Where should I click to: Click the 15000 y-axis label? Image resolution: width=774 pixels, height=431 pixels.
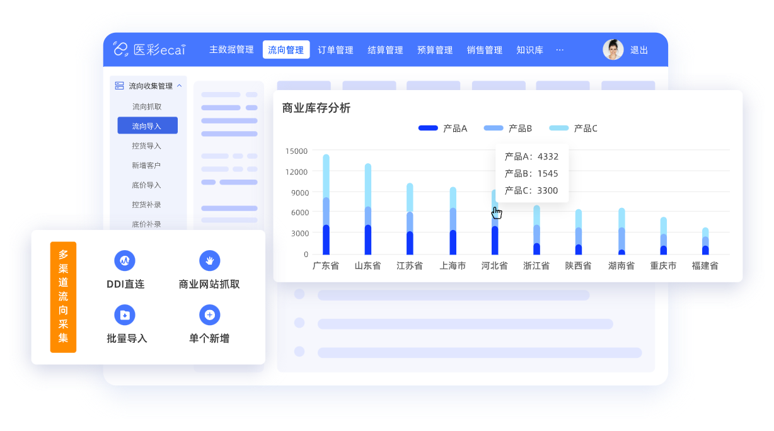[296, 151]
